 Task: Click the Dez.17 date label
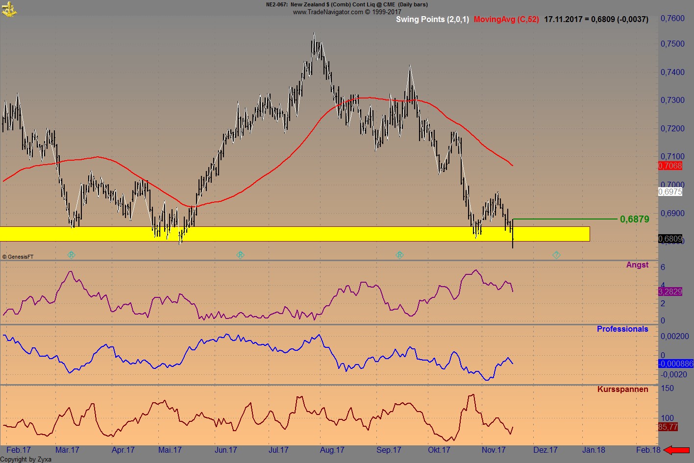click(545, 450)
